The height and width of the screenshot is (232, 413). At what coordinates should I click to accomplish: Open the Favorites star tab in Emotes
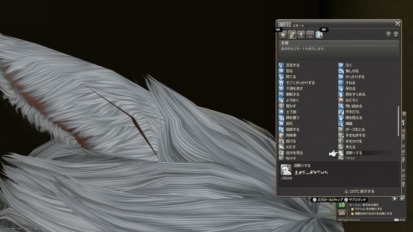point(283,35)
